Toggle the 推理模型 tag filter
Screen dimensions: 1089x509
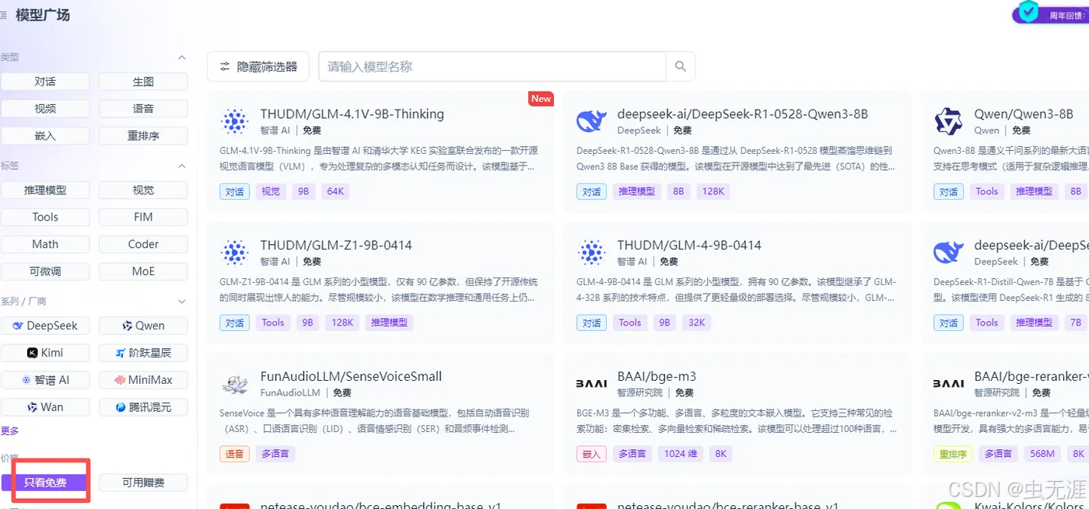point(45,190)
